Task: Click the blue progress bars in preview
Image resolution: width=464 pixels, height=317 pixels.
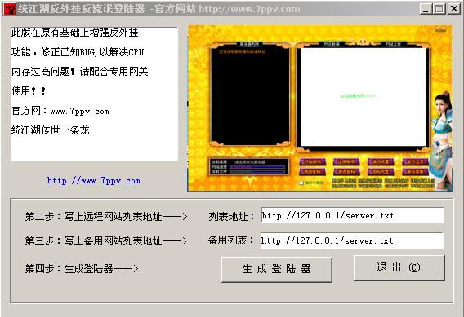Action: (257, 170)
